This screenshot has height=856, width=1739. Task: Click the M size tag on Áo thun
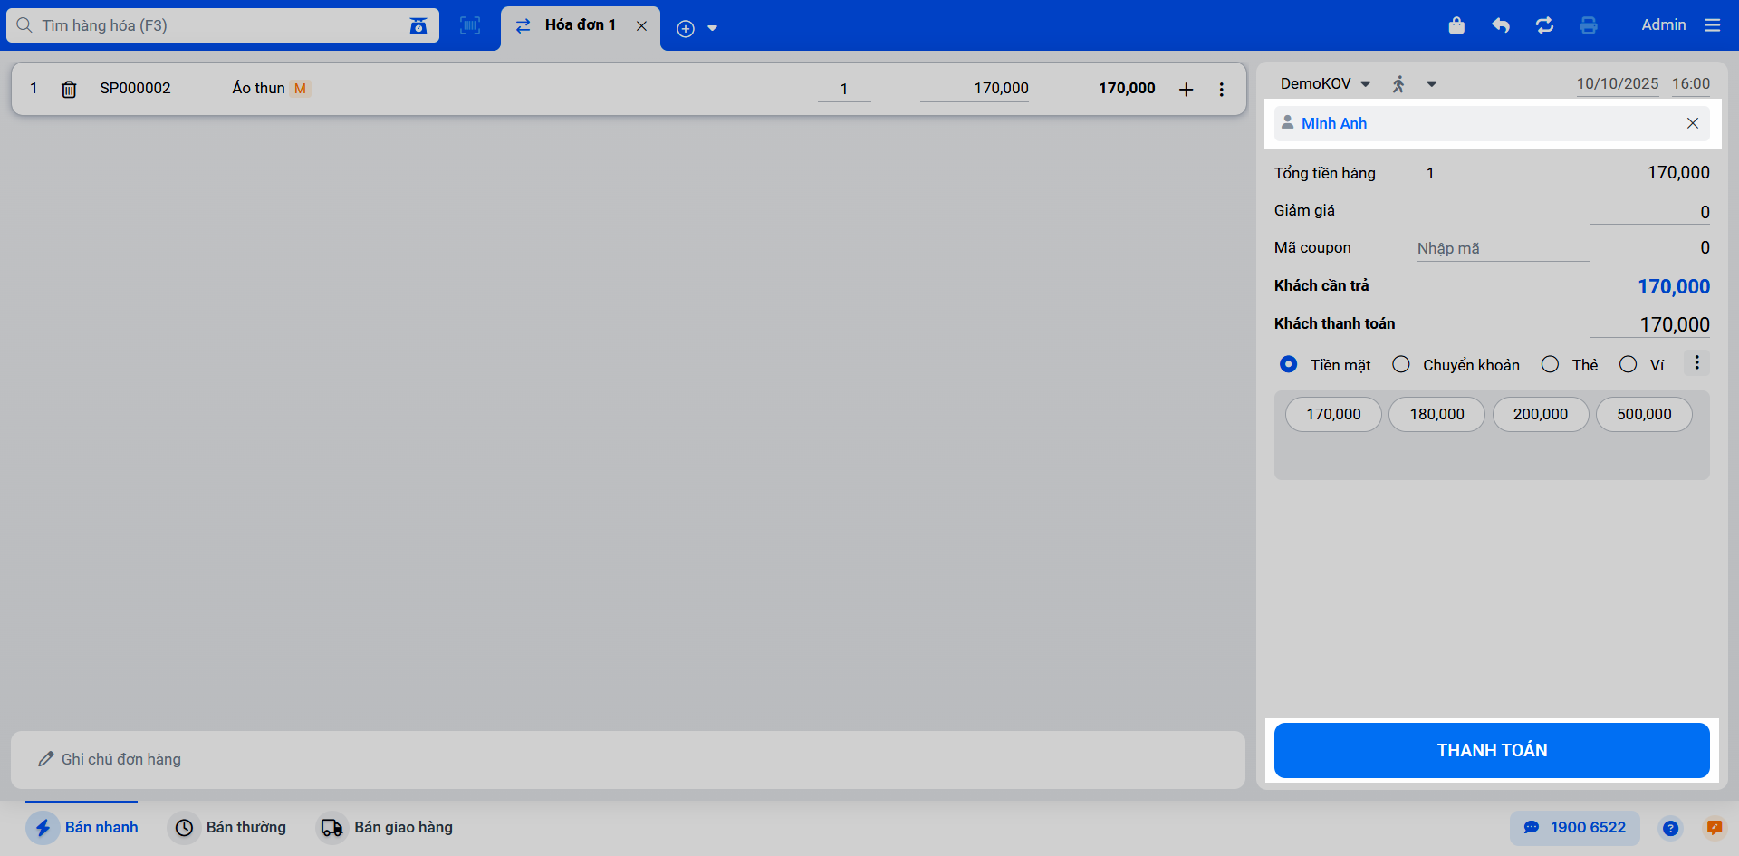coord(300,89)
